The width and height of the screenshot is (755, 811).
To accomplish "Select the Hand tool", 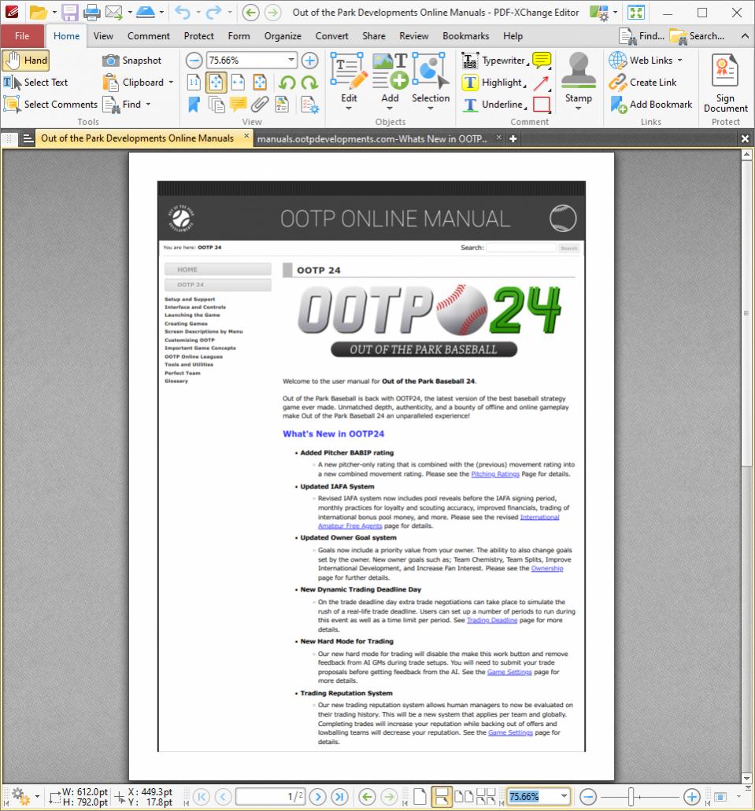I will [26, 61].
